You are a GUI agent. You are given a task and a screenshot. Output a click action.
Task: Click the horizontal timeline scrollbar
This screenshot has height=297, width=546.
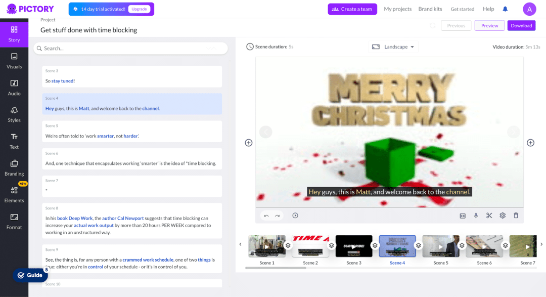(276, 268)
